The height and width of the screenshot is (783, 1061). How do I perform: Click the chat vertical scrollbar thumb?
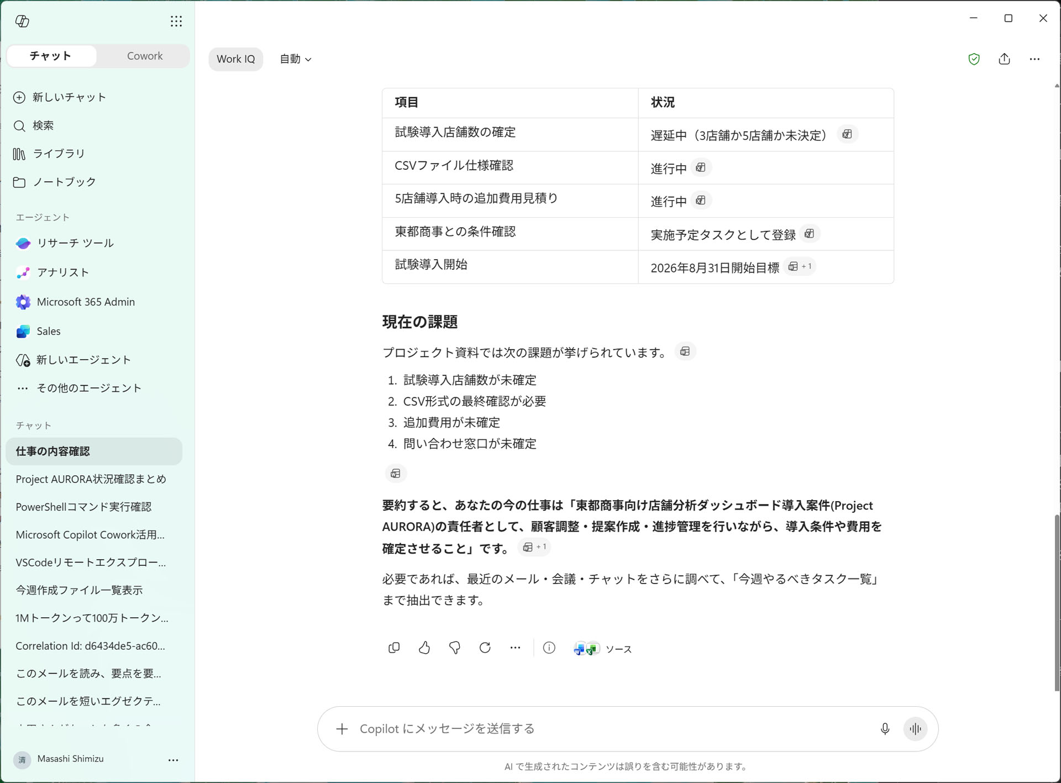[x=1057, y=602]
